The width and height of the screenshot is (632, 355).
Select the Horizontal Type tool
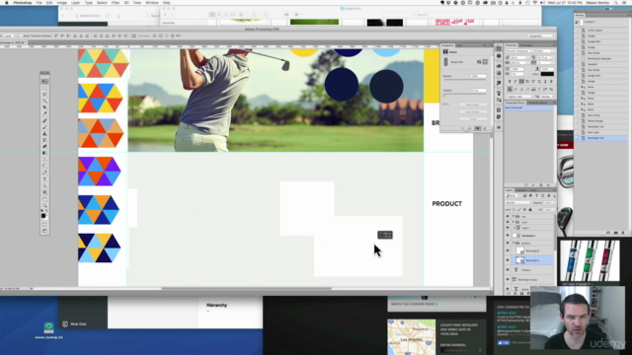click(x=44, y=178)
